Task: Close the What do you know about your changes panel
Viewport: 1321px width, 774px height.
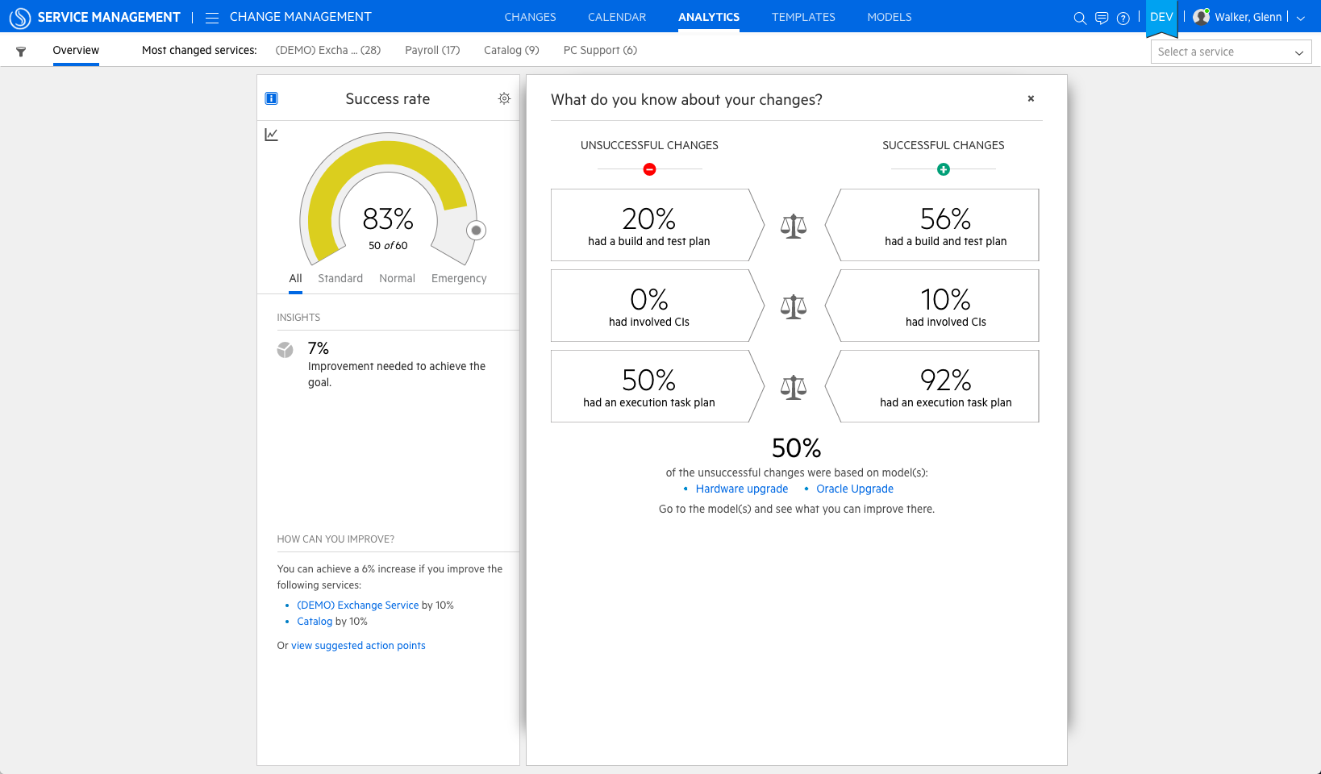Action: tap(1031, 98)
